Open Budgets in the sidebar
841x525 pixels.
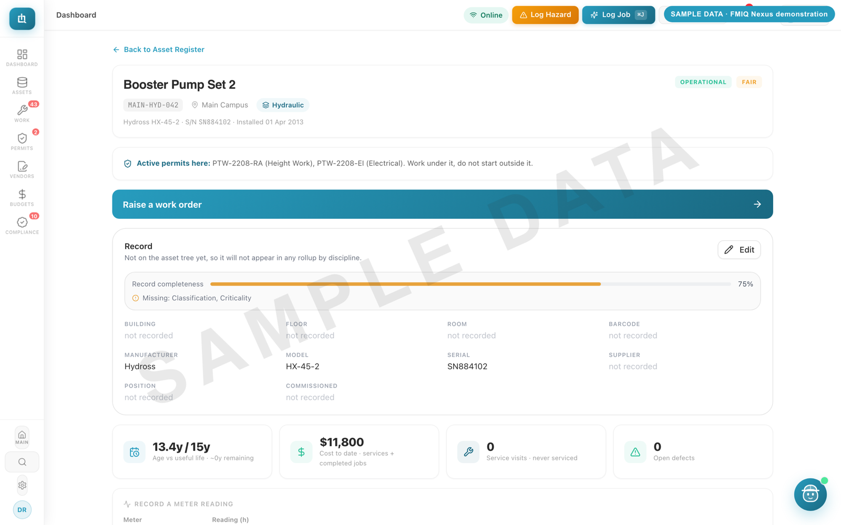click(22, 197)
